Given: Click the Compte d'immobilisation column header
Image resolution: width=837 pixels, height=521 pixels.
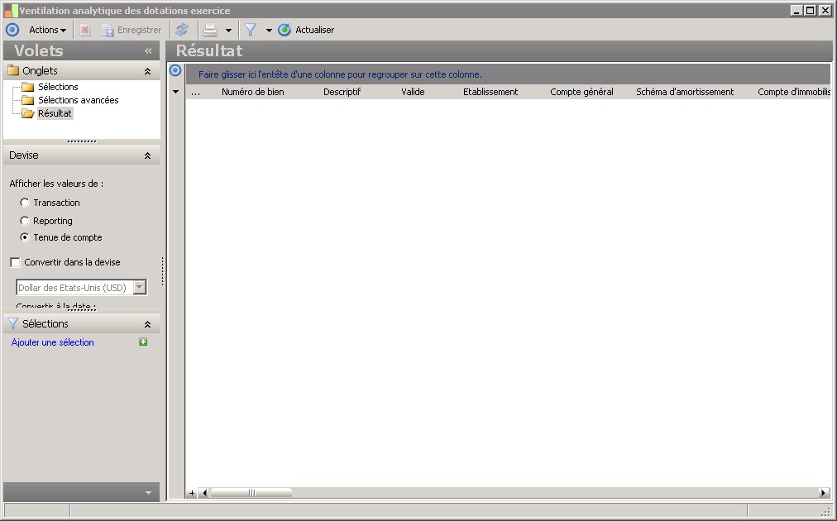Looking at the screenshot, I should coord(793,92).
